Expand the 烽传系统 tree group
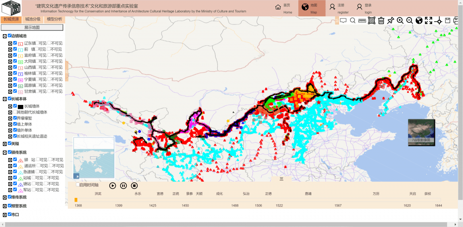Viewport: 463px width, 227px height. pyautogui.click(x=5, y=197)
